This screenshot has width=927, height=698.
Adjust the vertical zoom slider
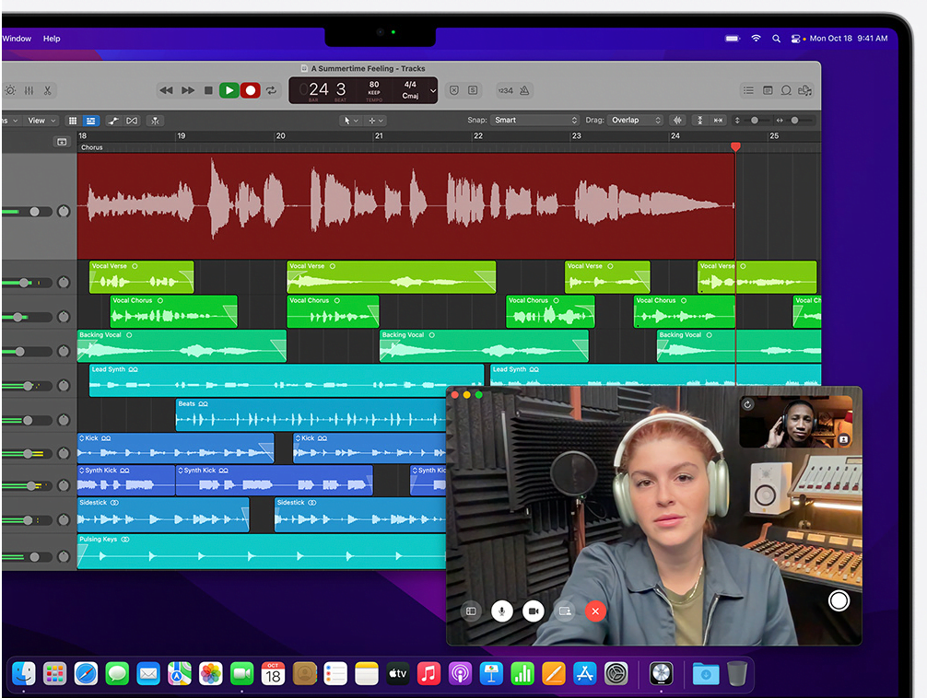[755, 121]
